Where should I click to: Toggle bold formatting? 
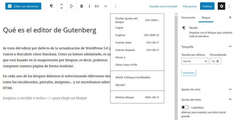pos(82,6)
